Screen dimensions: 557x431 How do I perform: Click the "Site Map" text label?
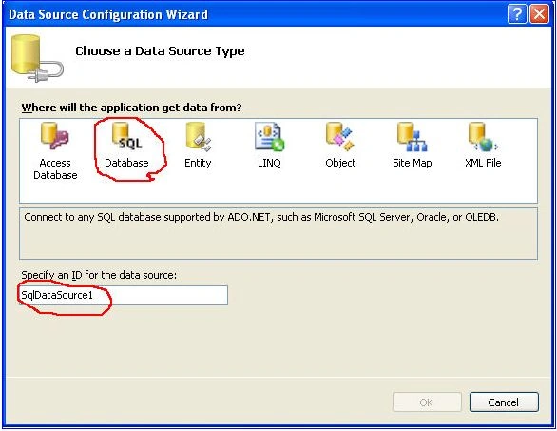(x=413, y=163)
